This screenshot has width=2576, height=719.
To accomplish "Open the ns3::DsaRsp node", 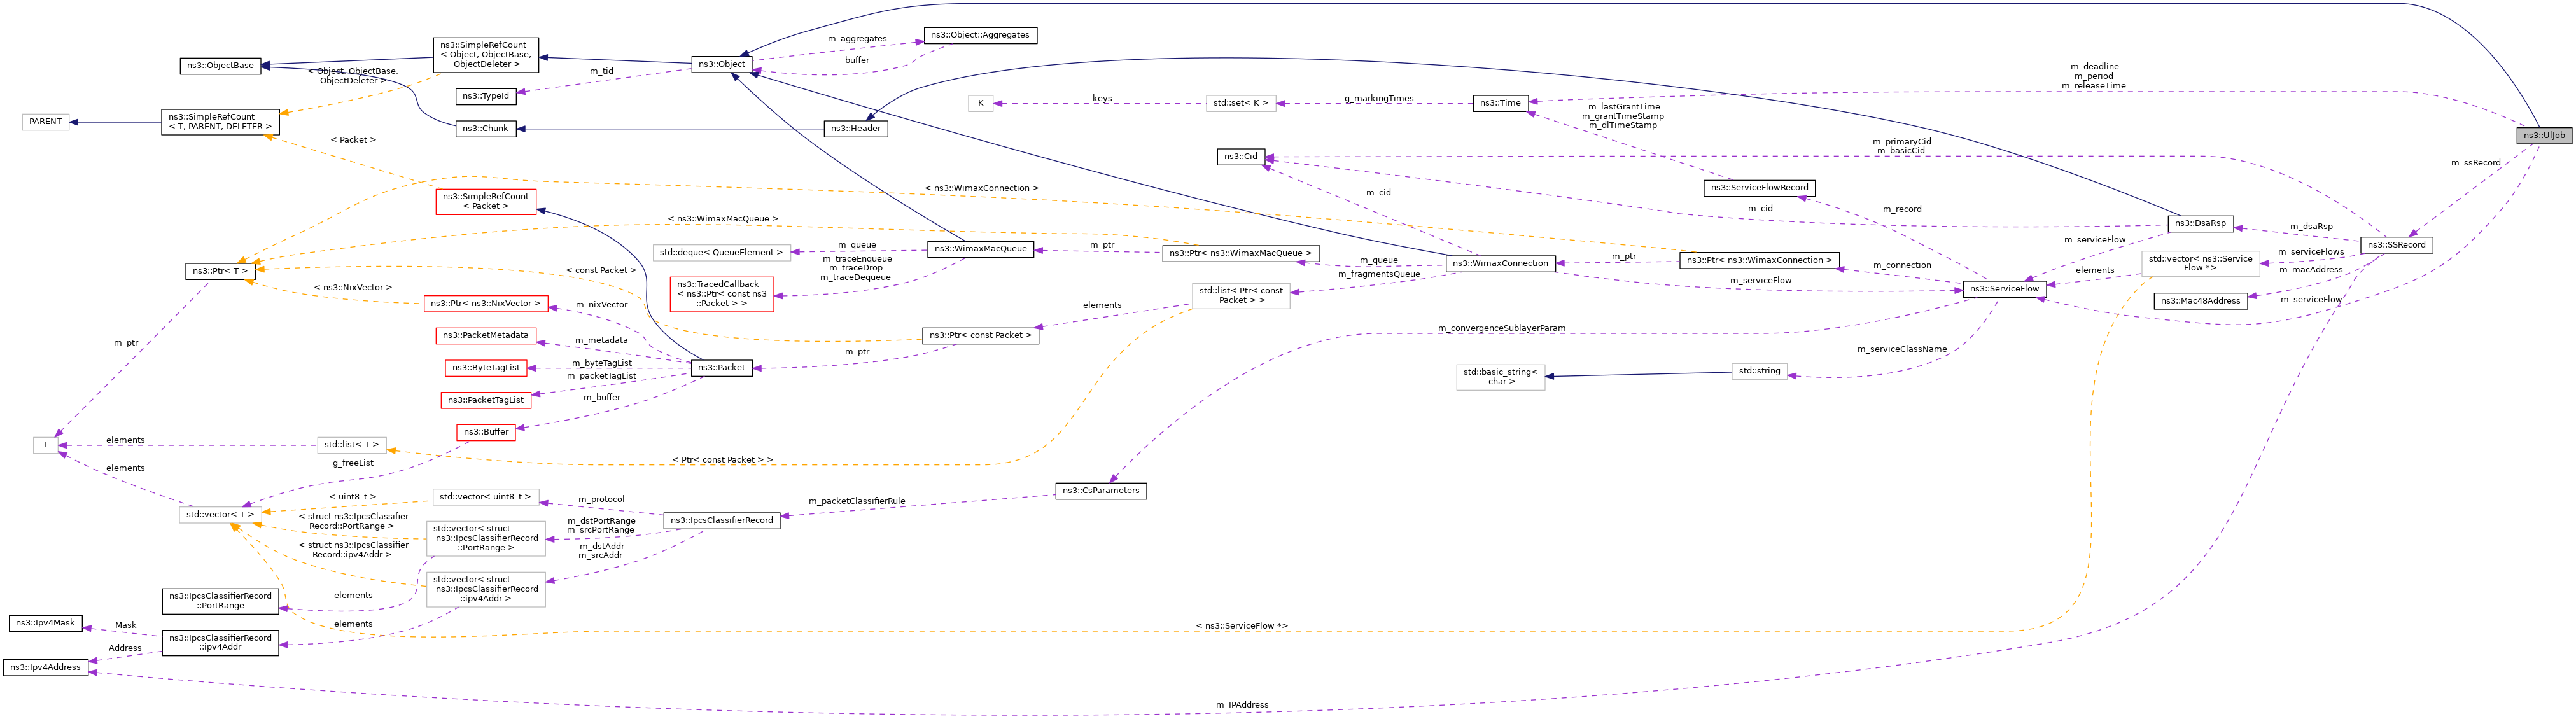I will point(2200,223).
